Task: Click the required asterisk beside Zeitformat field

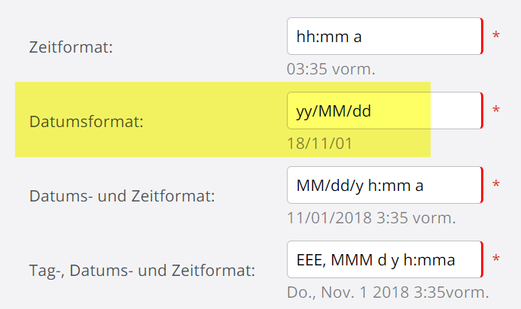Action: [x=496, y=36]
